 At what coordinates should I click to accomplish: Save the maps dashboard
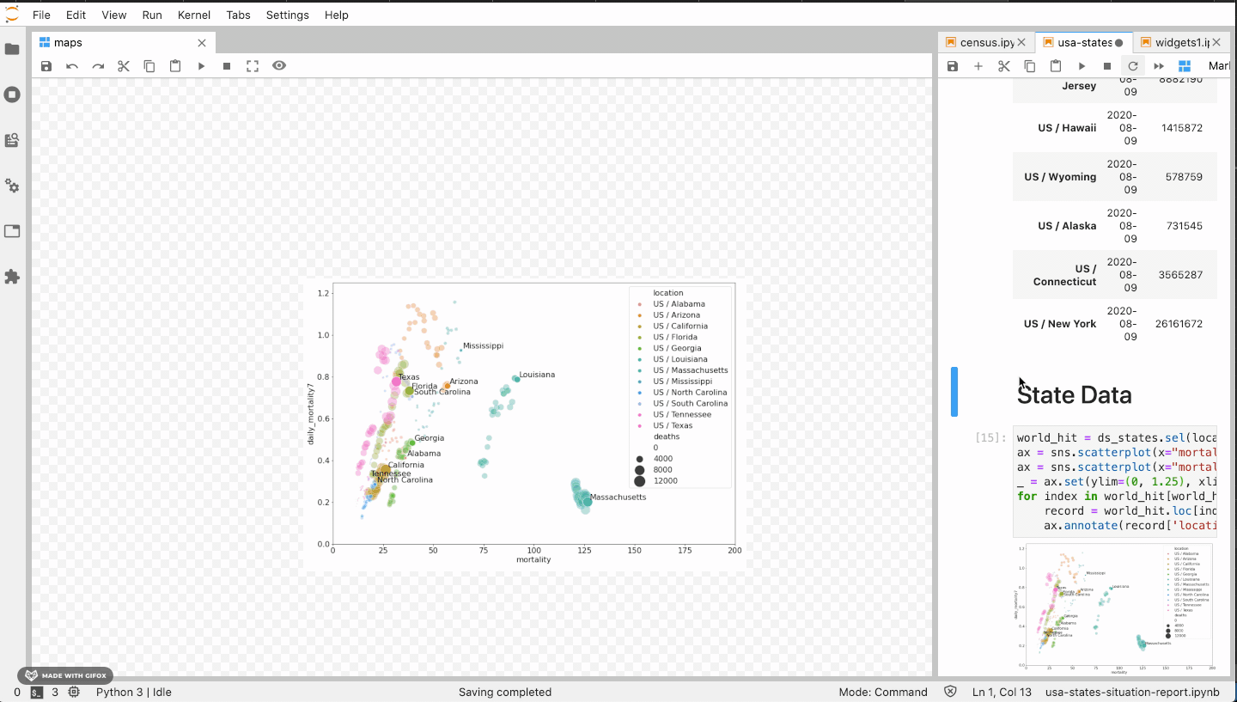46,66
